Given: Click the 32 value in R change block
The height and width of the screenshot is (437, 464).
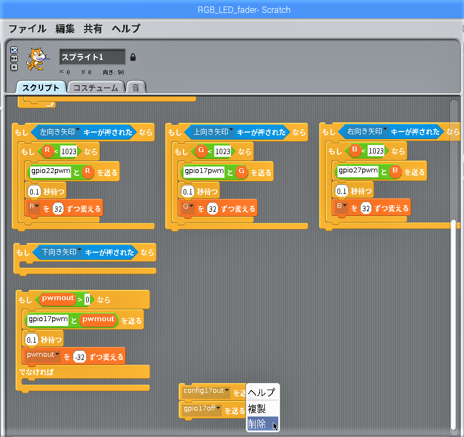Looking at the screenshot, I should pyautogui.click(x=58, y=209).
